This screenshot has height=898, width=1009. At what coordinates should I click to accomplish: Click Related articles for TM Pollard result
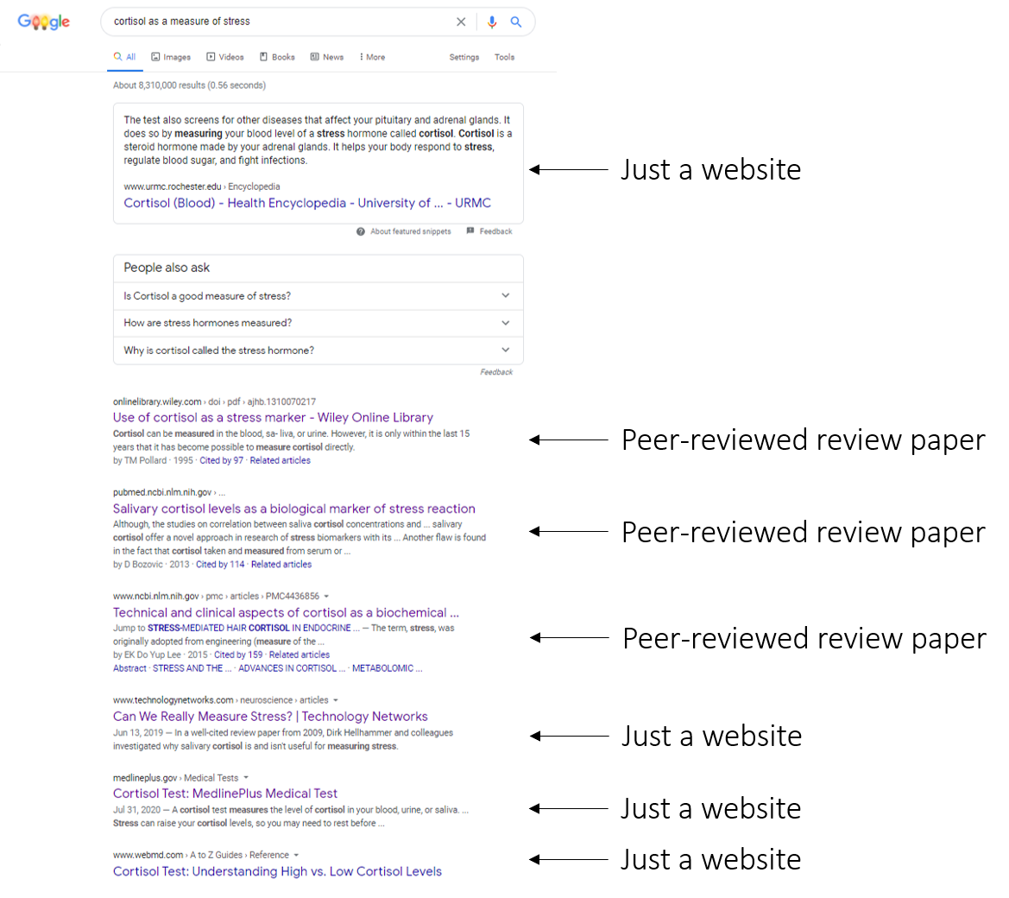coord(280,461)
